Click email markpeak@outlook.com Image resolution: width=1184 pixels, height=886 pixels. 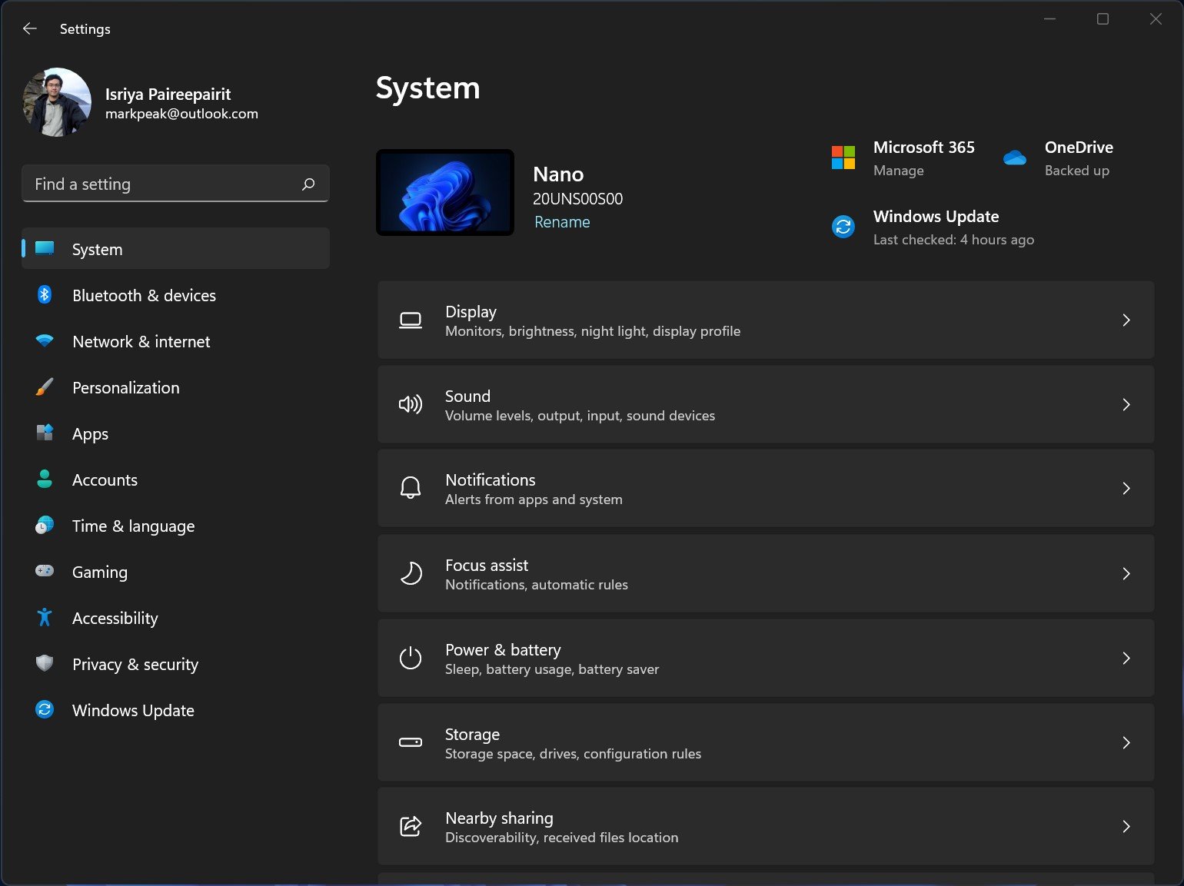181,114
